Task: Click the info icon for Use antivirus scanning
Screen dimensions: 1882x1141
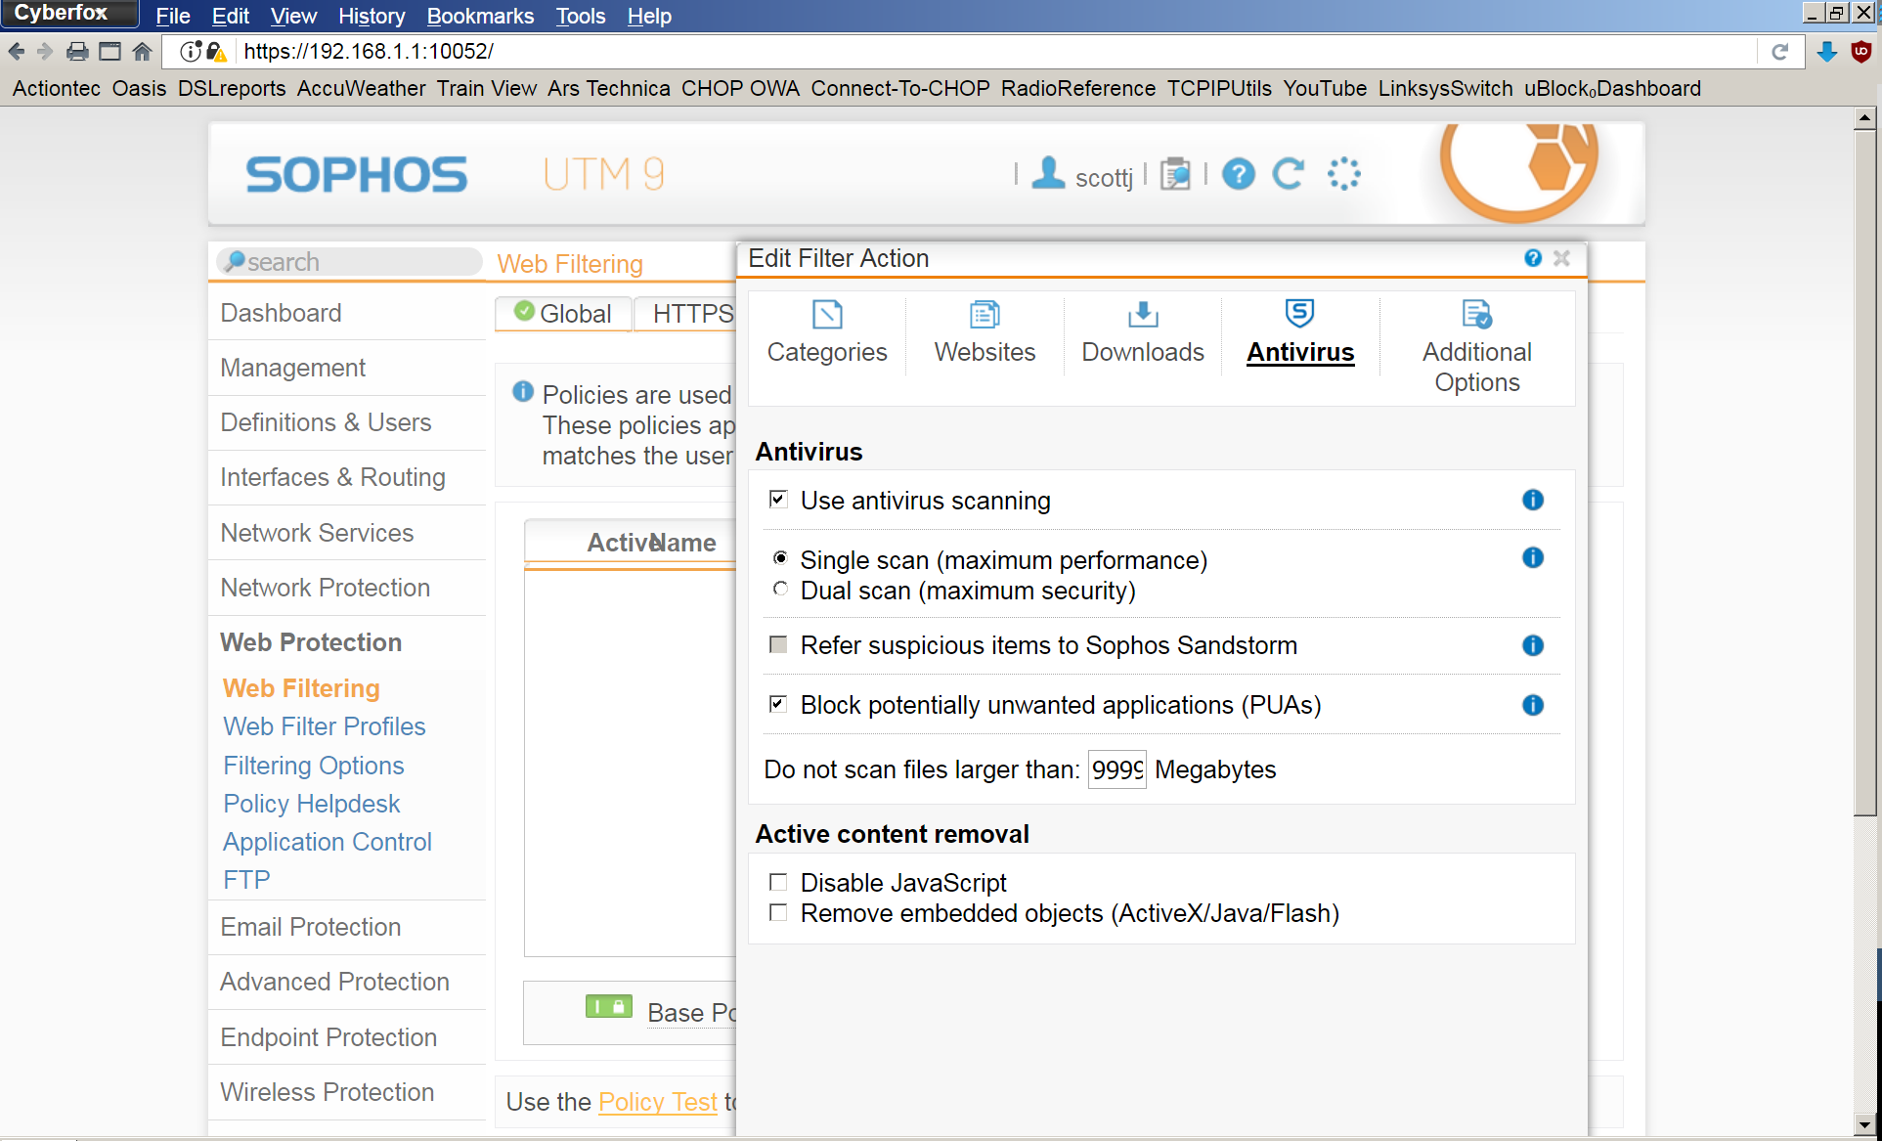Action: (1533, 500)
